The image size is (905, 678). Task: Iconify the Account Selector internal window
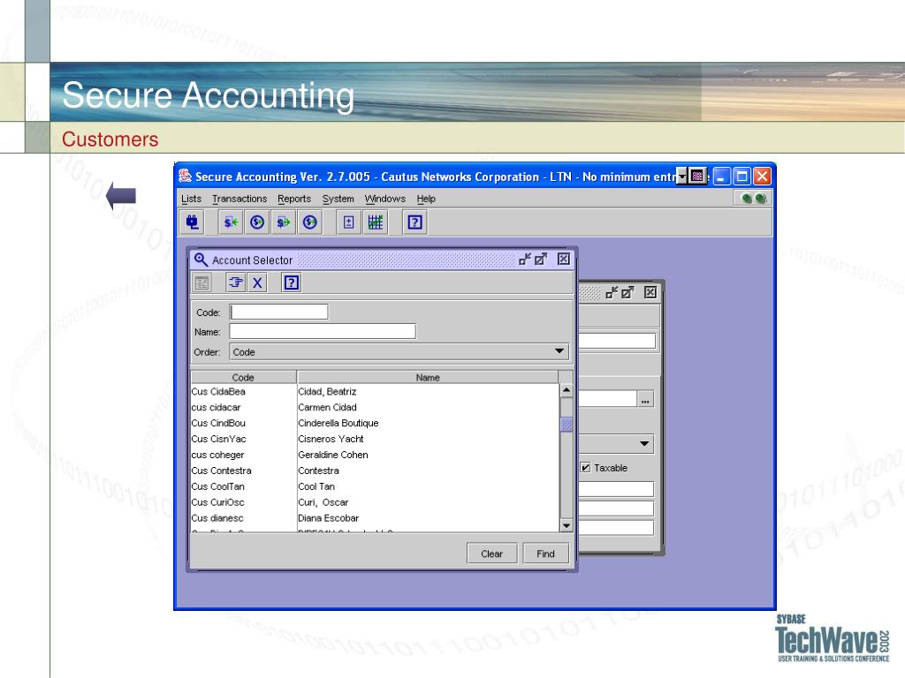coord(525,260)
